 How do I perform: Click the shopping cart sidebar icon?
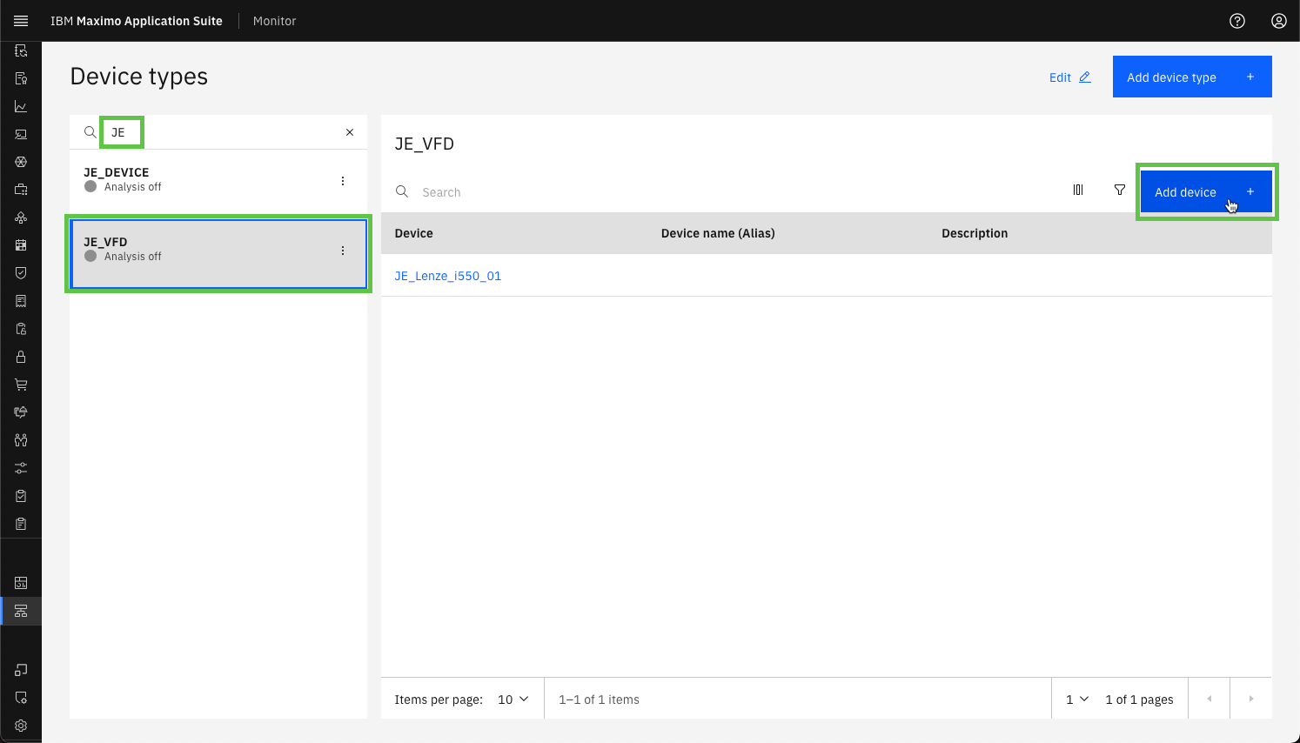click(21, 385)
